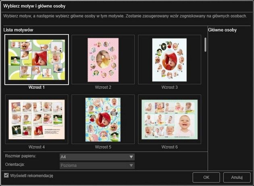
Task: Select the Wzrost 5 theme thumbnail
Action: coord(103,119)
